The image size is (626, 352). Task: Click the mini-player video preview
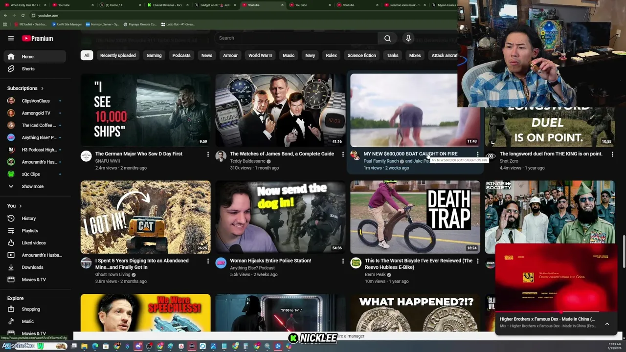(x=556, y=278)
